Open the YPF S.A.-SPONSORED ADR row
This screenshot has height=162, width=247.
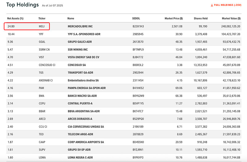(x=124, y=34)
